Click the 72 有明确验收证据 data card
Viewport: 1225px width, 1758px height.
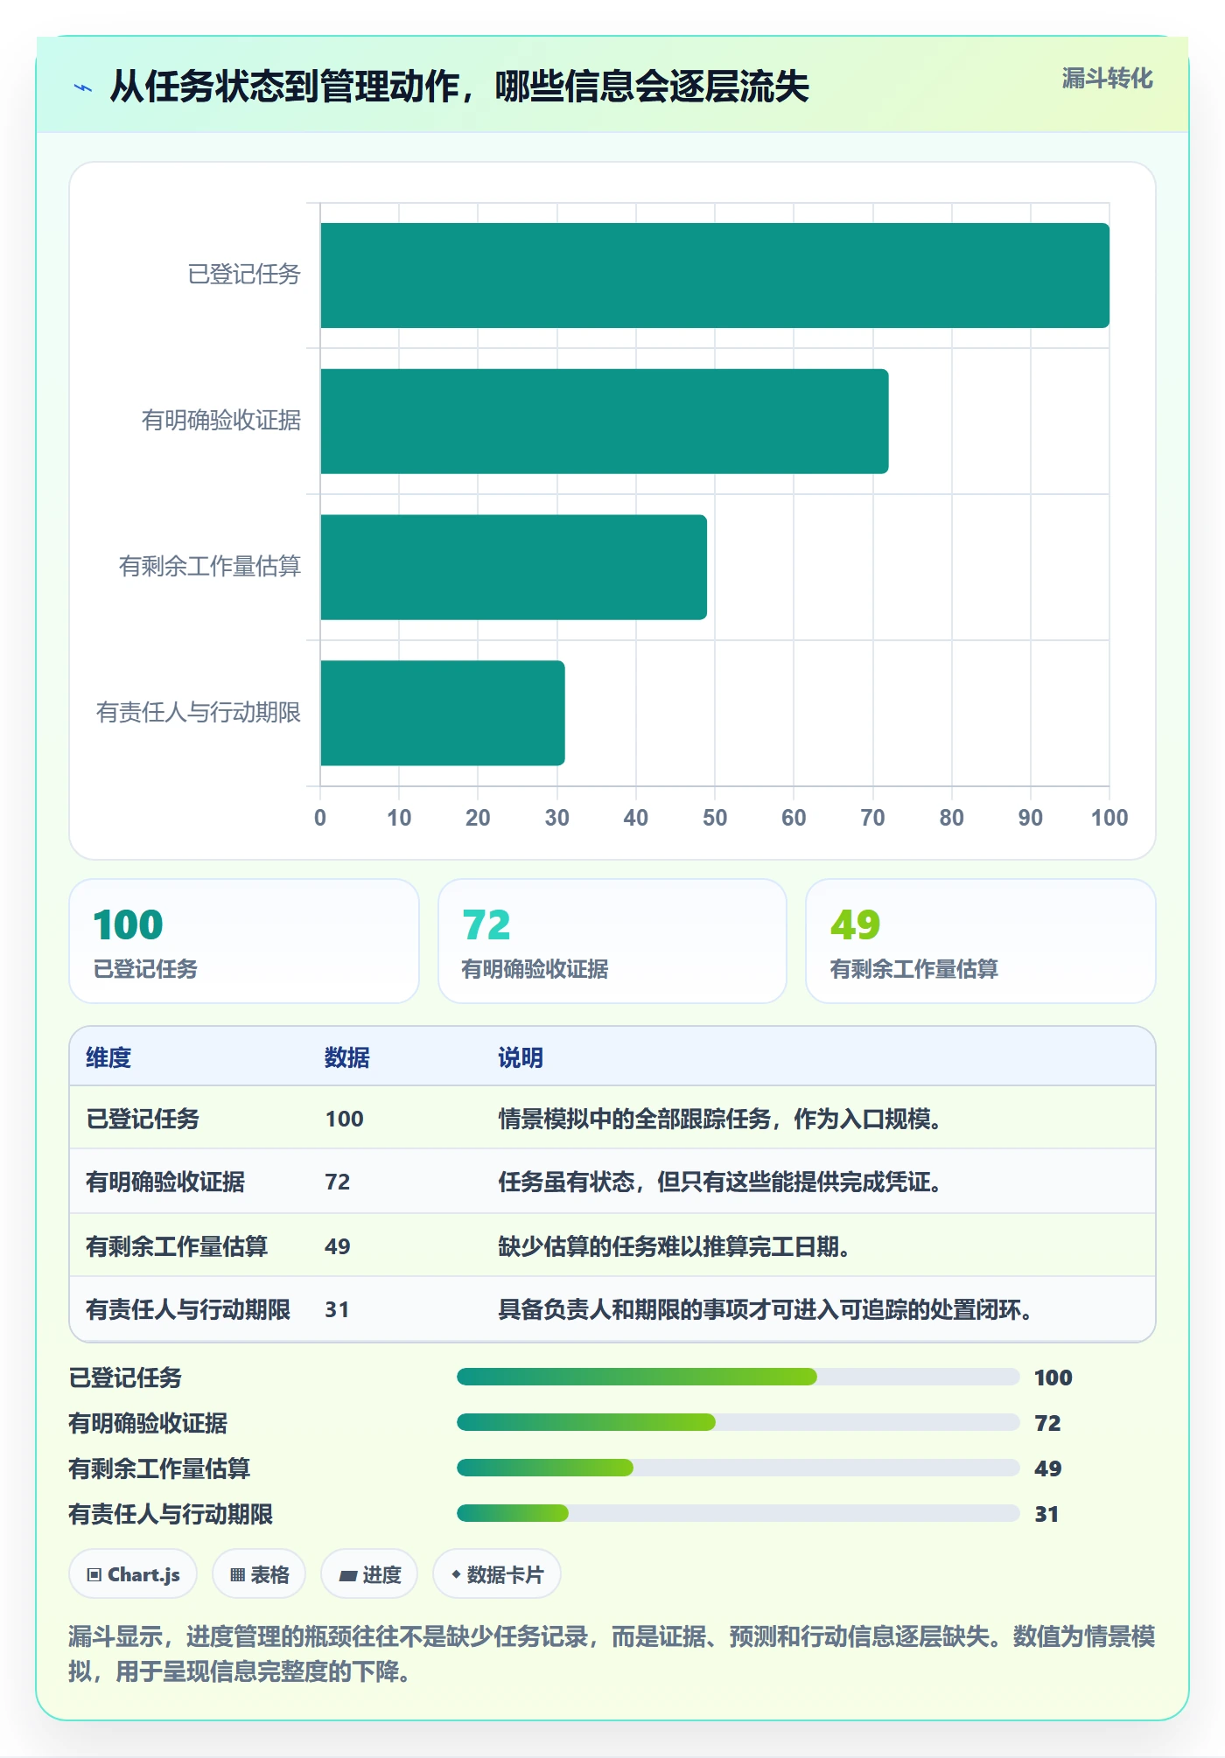[x=612, y=941]
